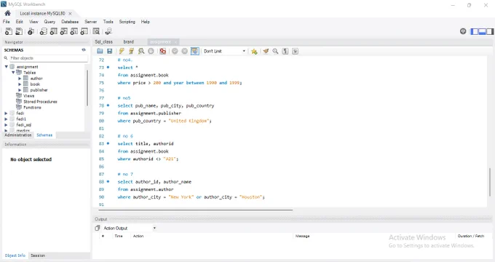Reconnect to DBMS icon

click(x=108, y=31)
